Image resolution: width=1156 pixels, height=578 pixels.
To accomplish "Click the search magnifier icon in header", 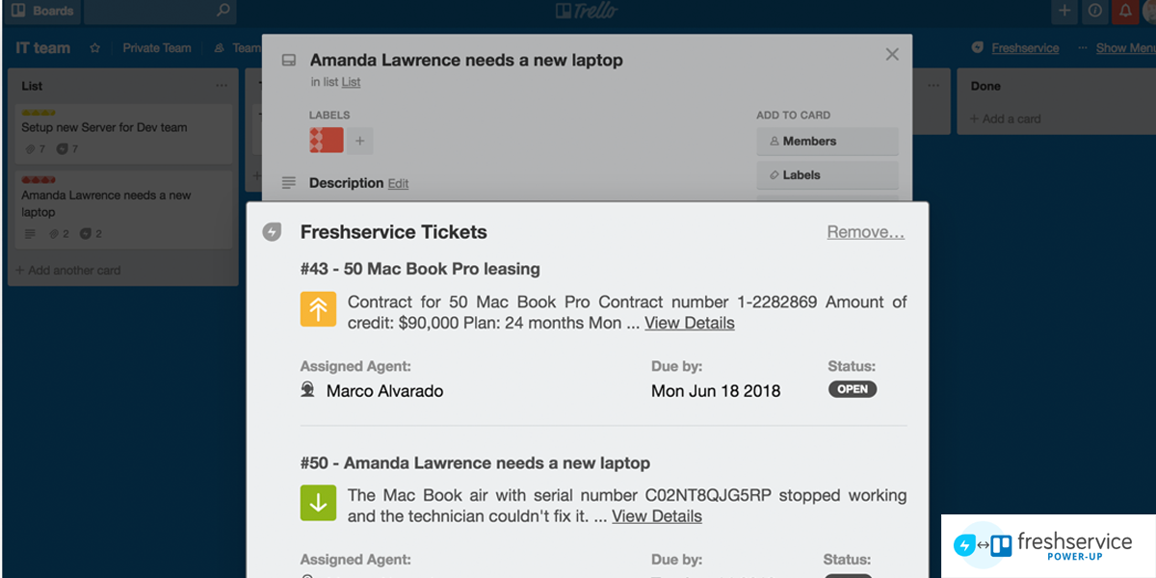I will click(223, 12).
